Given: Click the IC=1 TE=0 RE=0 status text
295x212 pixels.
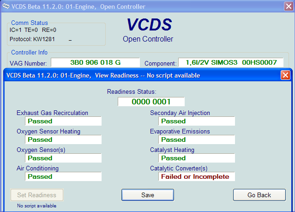Looking at the screenshot, I should click(33, 30).
